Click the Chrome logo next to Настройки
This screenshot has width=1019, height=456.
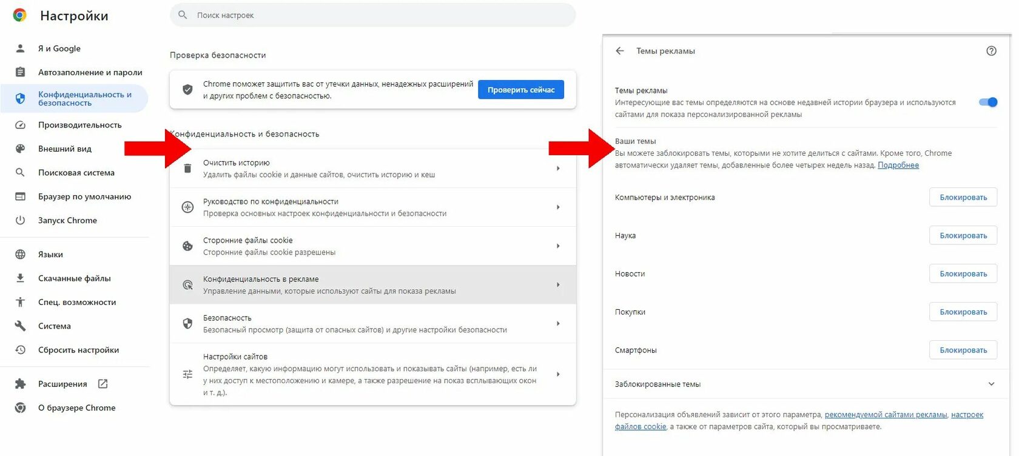[x=20, y=15]
